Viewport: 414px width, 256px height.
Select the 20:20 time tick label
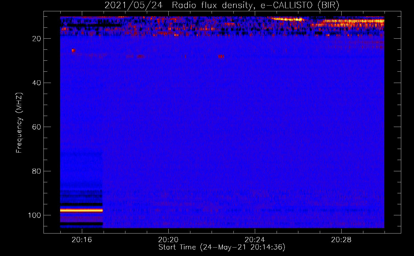(168, 240)
